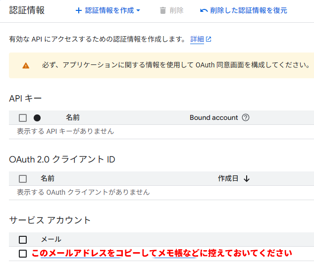314x271 pixels.
Task: Click the OAuth 2.0 クライアント ID heading
Action: click(x=62, y=160)
